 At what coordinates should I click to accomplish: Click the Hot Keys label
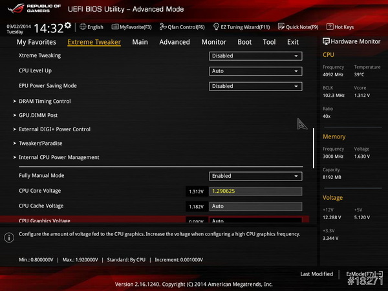(344, 27)
